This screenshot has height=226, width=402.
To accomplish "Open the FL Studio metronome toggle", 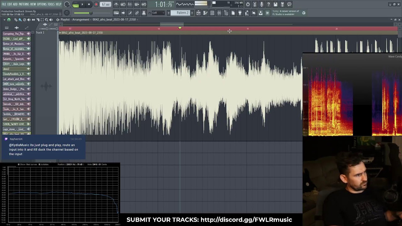I will tap(116, 4).
